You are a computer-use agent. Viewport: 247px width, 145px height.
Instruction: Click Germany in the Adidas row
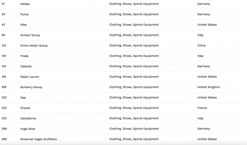coord(204,4)
